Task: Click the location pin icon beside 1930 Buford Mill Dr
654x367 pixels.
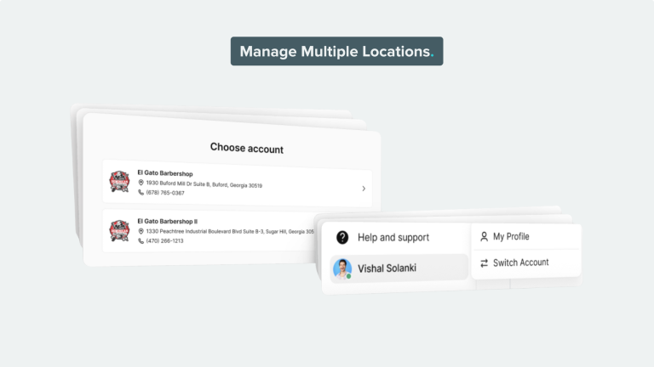Action: [x=141, y=183]
